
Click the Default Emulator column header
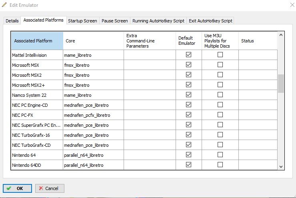click(189, 41)
